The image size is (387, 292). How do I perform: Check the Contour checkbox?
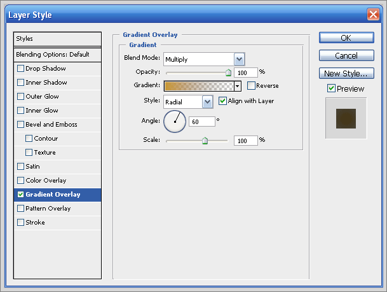[29, 138]
